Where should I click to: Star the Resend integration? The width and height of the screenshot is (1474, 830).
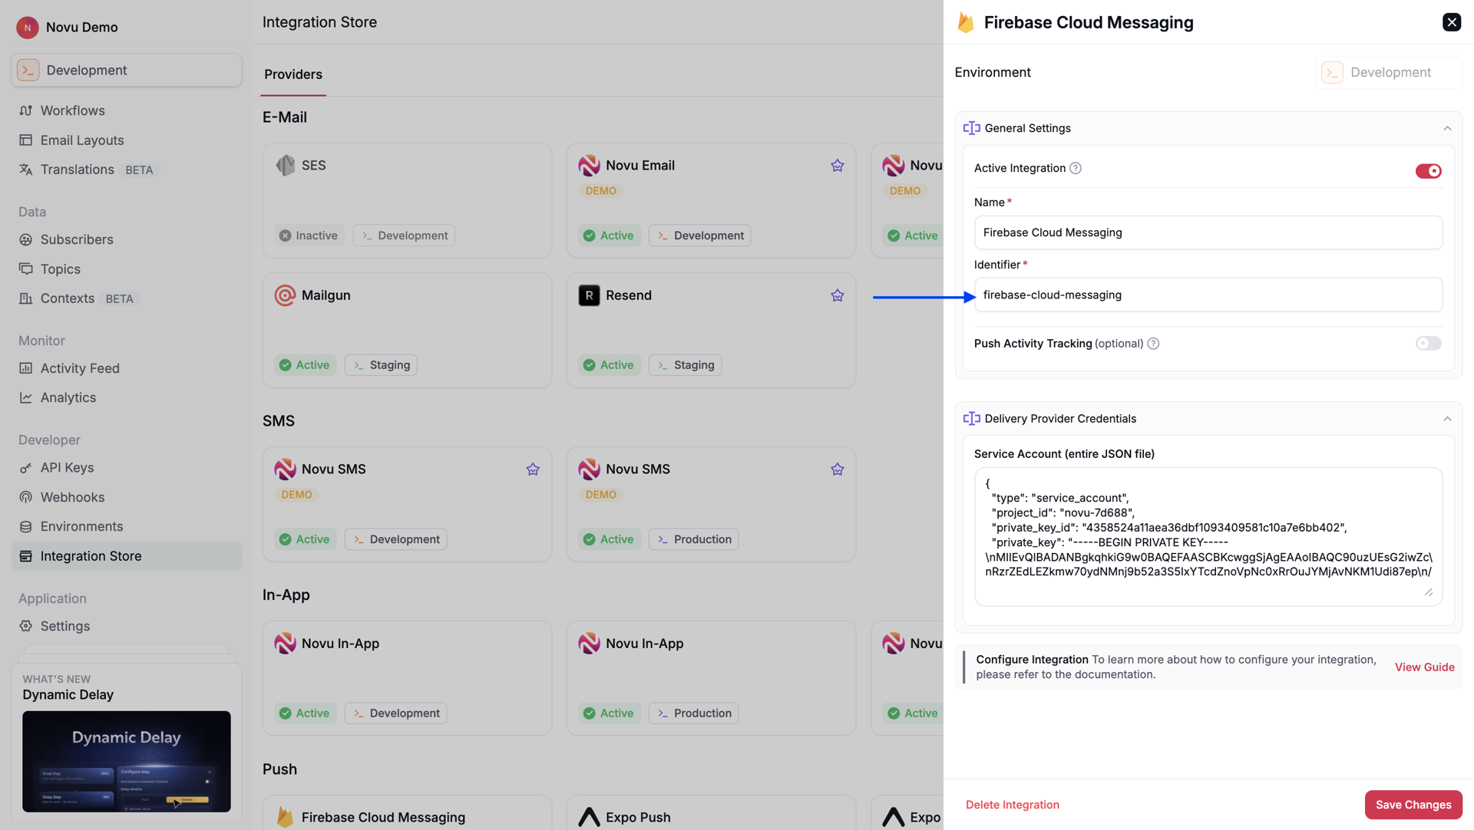click(x=837, y=295)
